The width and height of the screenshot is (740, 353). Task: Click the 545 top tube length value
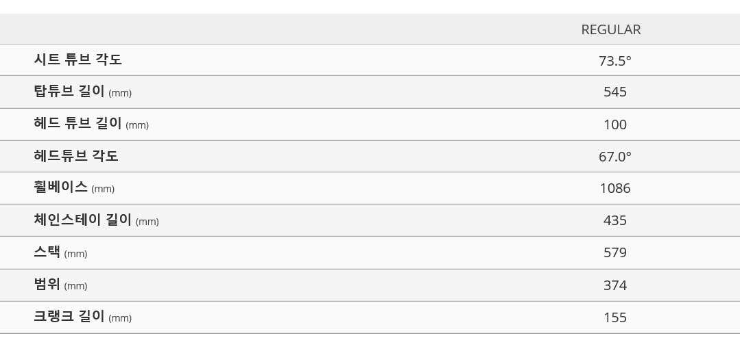615,92
